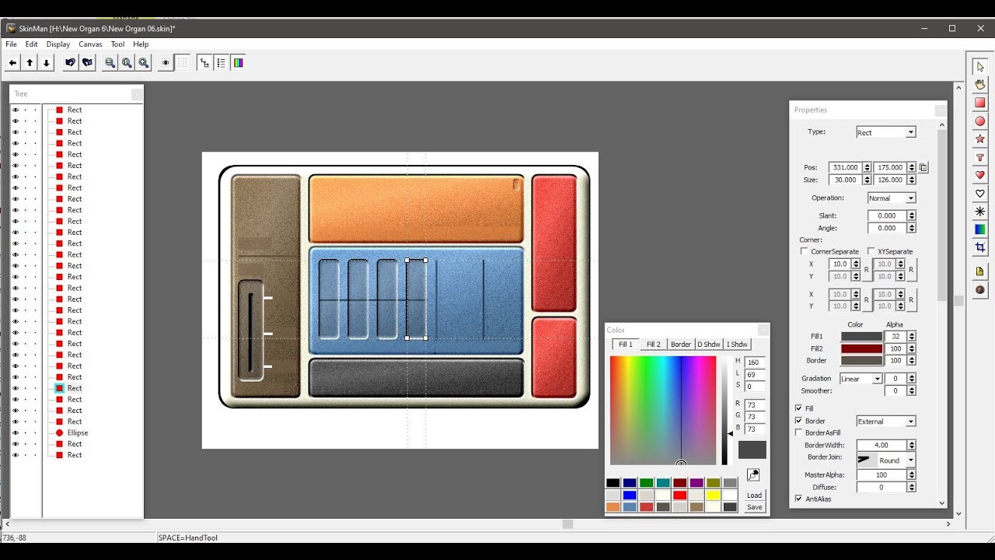Open the Gradation Linear dropdown
The height and width of the screenshot is (560, 995).
coord(861,379)
